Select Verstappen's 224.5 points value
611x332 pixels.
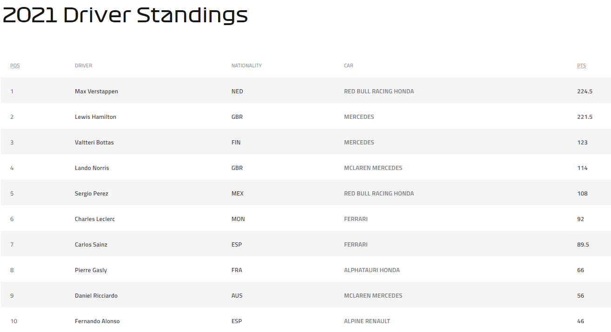point(584,91)
